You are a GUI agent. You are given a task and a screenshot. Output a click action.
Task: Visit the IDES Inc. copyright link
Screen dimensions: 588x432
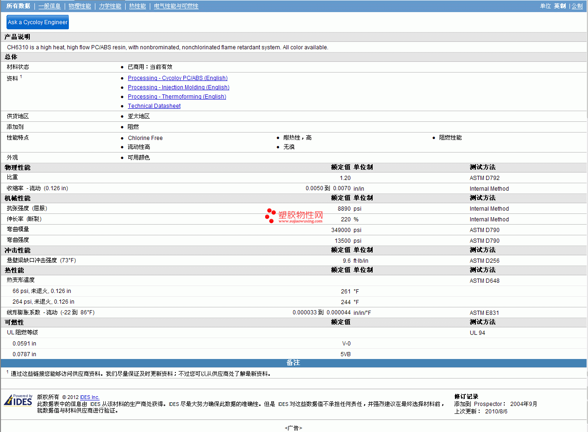click(x=90, y=397)
